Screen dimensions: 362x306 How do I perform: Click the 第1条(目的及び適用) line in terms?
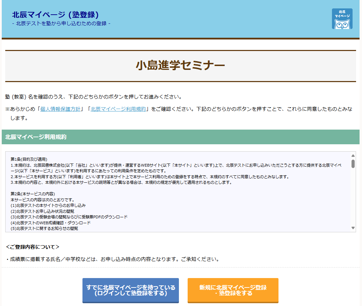[x=29, y=159]
